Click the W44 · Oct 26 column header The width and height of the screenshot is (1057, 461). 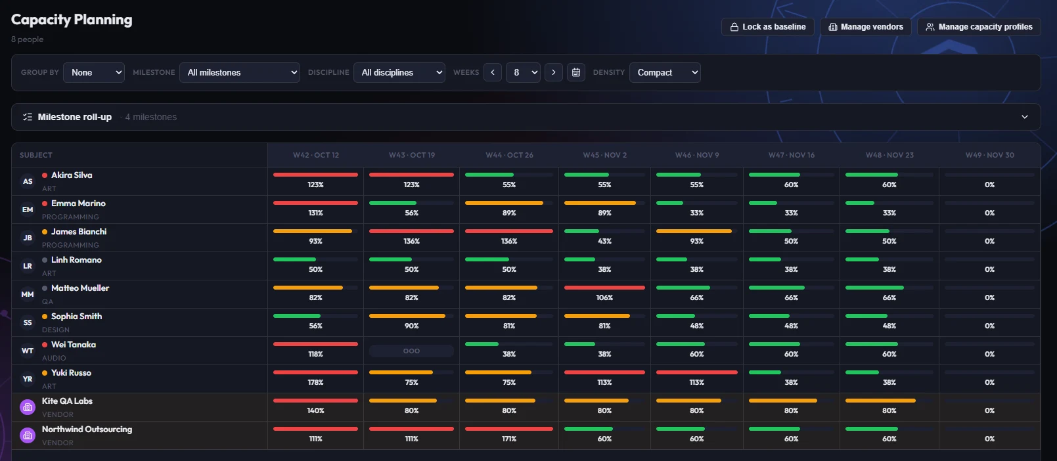[509, 155]
